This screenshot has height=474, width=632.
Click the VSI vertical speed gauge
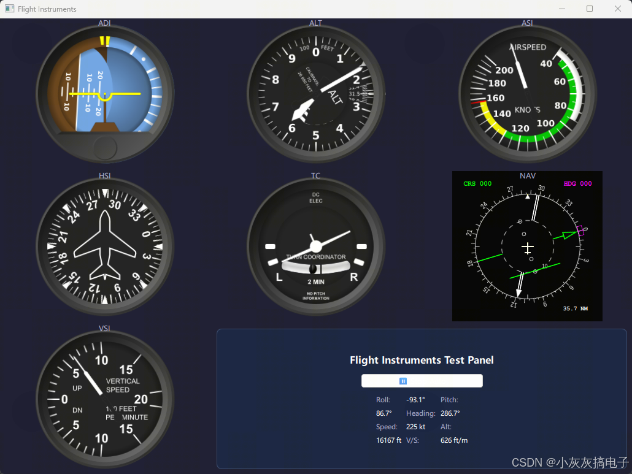point(105,399)
